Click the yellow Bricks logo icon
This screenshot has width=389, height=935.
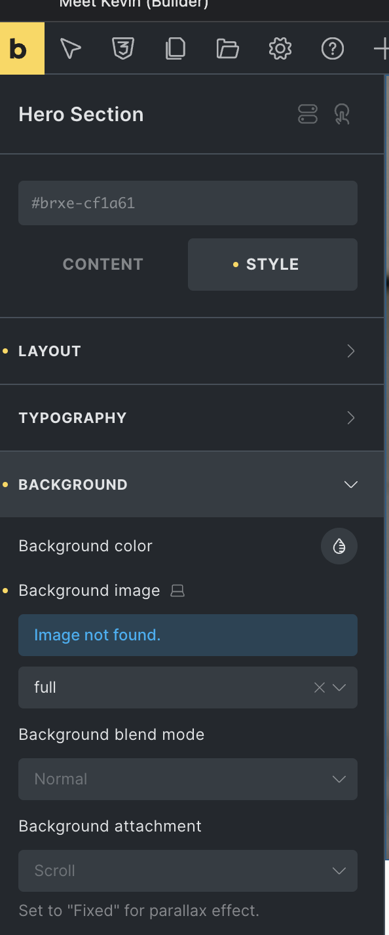coord(22,48)
